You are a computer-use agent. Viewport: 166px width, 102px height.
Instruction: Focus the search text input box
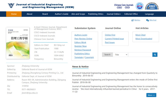point(140,54)
